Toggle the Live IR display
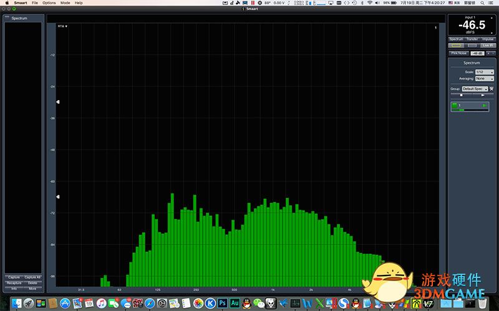The height and width of the screenshot is (311, 499). (x=487, y=45)
